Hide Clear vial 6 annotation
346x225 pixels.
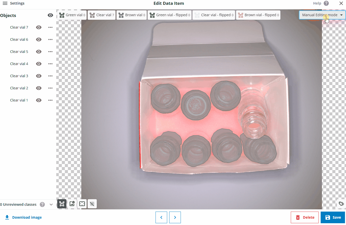point(39,39)
